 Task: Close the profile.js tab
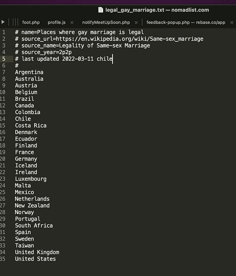(72, 22)
